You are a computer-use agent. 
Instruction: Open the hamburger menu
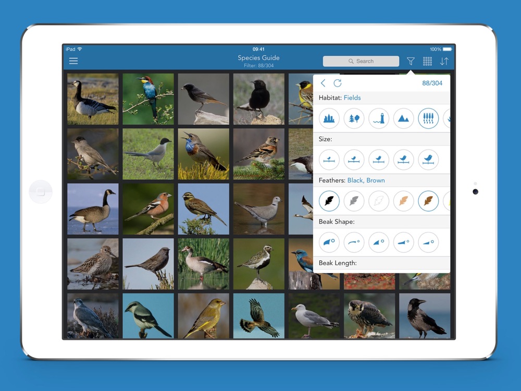[73, 61]
